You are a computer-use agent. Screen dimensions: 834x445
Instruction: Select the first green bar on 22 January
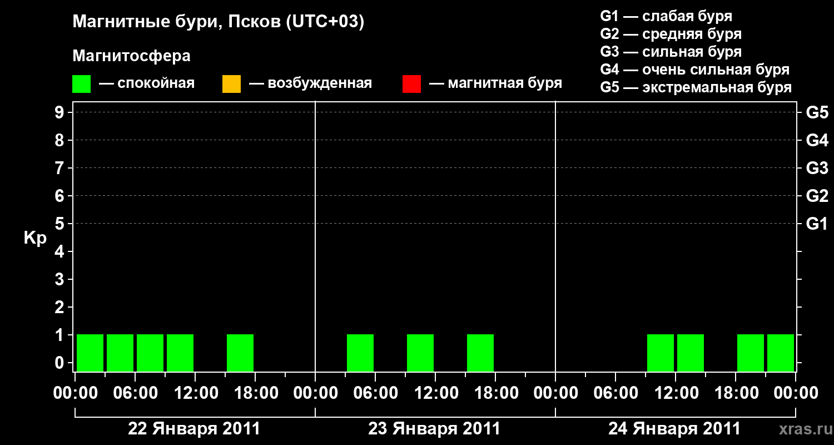coord(90,353)
